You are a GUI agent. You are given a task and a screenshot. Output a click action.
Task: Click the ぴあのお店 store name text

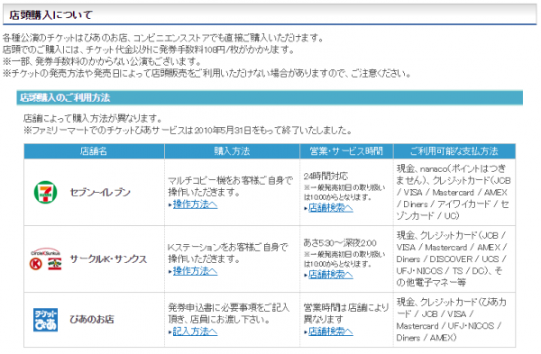point(92,320)
